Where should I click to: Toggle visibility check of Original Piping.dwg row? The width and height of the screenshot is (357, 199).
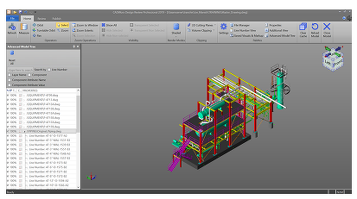pos(8,131)
